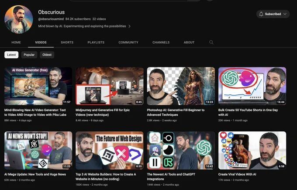Open the Subscribed notification dropdown chevron
The height and width of the screenshot is (190, 297).
pyautogui.click(x=285, y=14)
